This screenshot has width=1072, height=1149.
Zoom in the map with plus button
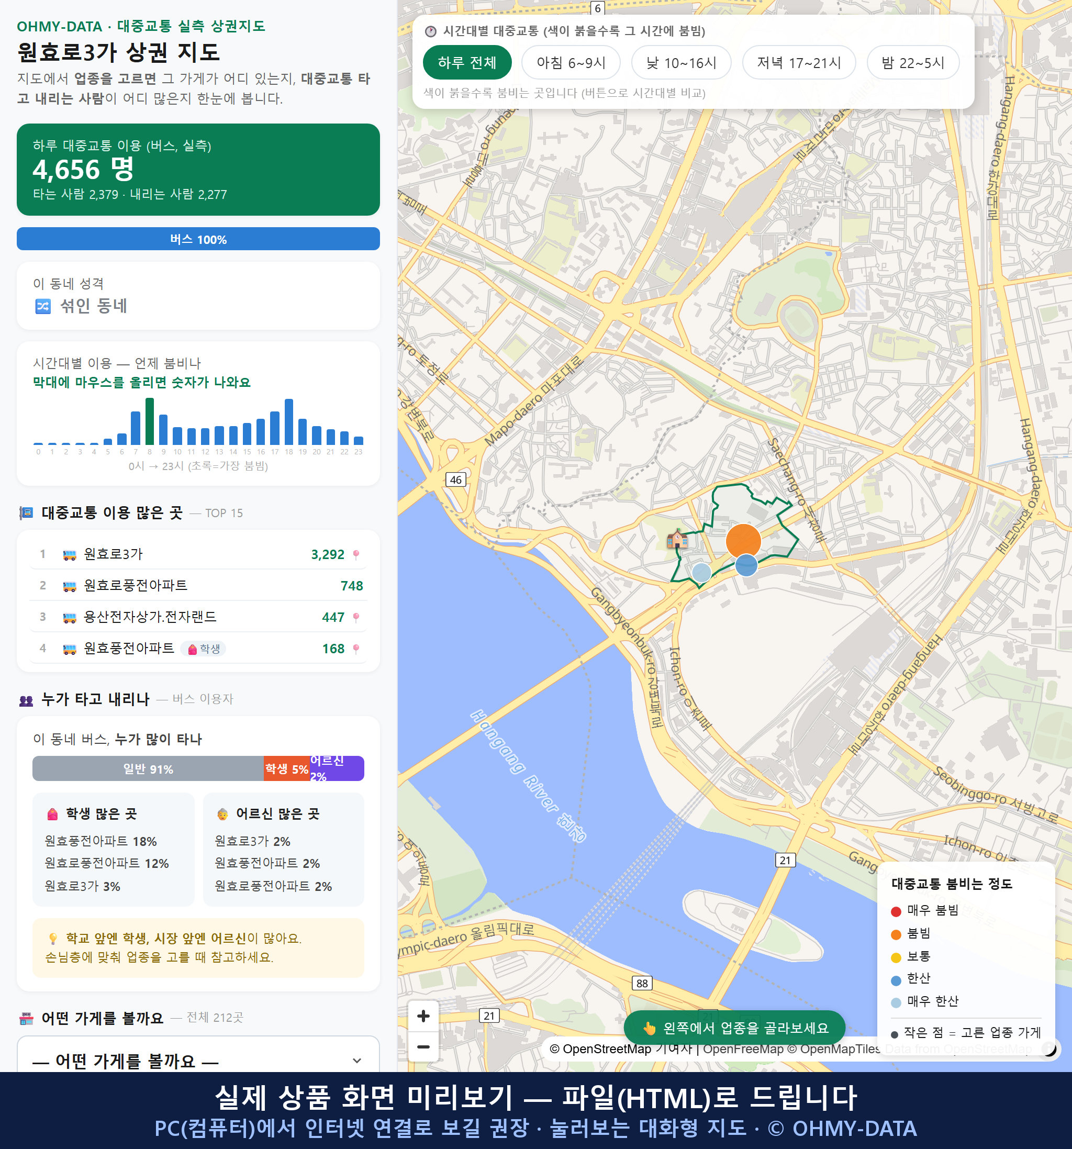pos(423,1016)
